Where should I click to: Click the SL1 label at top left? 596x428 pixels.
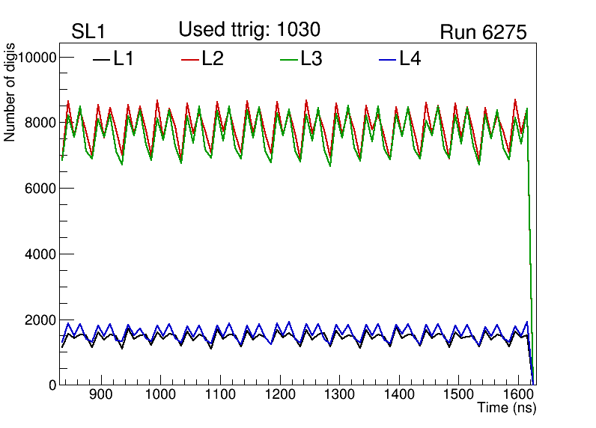[x=88, y=32]
